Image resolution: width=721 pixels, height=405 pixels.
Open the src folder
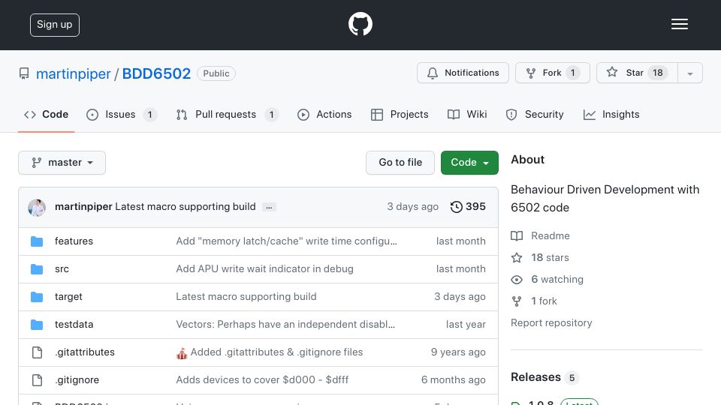point(62,269)
